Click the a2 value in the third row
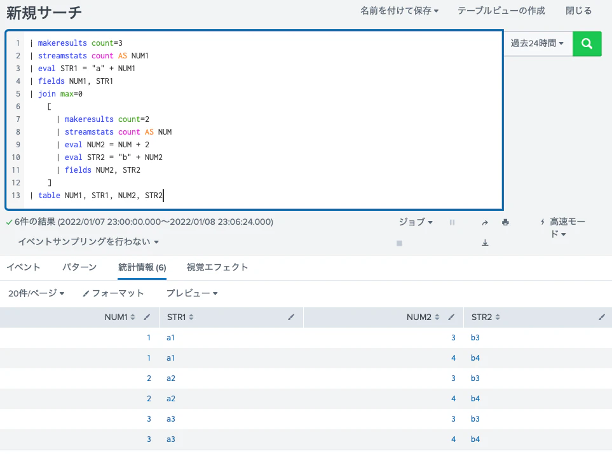The image size is (612, 454). click(170, 378)
